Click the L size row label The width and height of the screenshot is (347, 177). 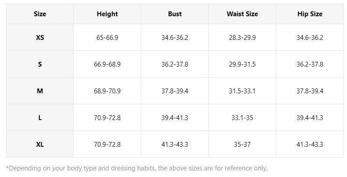40,117
